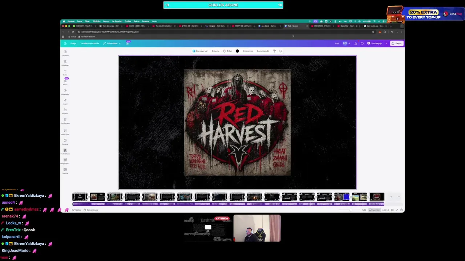Image resolution: width=465 pixels, height=261 pixels.
Task: Click the Chrome address bar URL
Action: [x=110, y=32]
